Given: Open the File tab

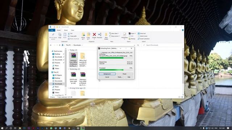Looking at the screenshot, I should tap(52, 30).
